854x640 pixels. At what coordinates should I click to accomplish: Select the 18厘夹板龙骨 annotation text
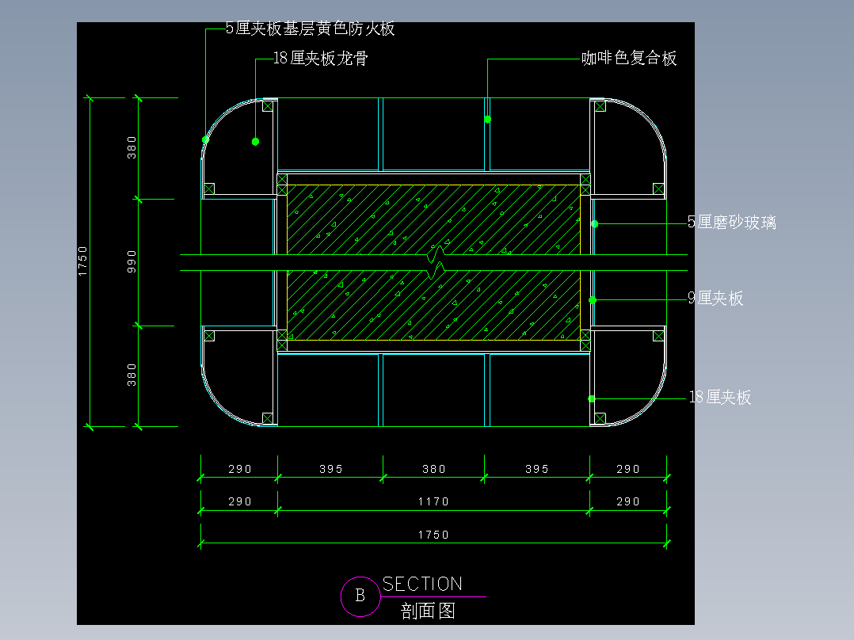tap(320, 59)
